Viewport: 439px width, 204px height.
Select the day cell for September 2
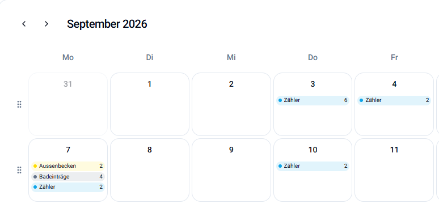tap(231, 104)
